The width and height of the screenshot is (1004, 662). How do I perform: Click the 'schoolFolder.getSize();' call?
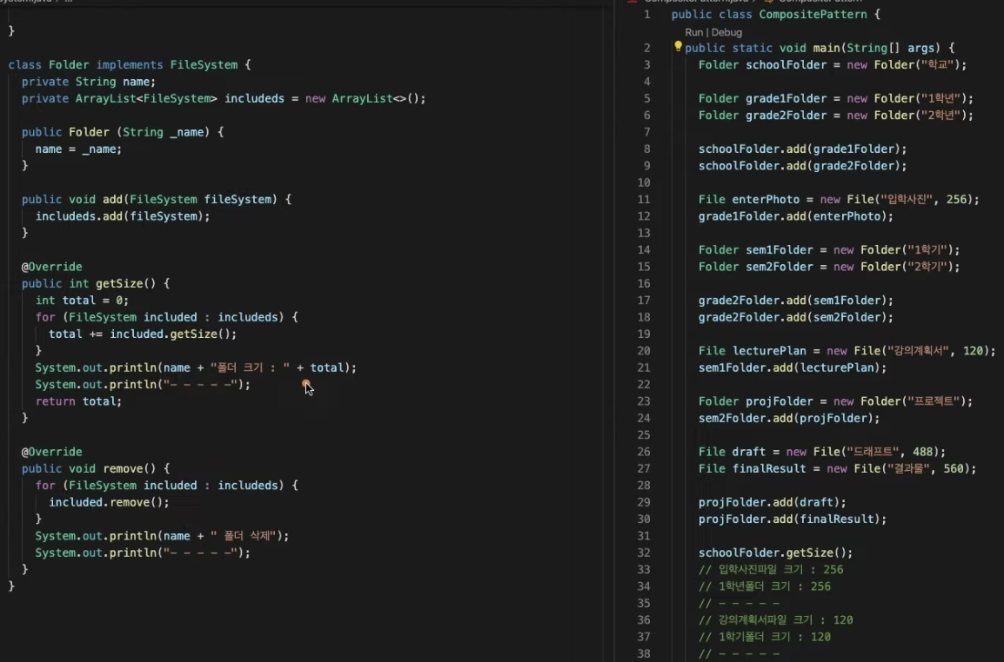click(x=776, y=553)
